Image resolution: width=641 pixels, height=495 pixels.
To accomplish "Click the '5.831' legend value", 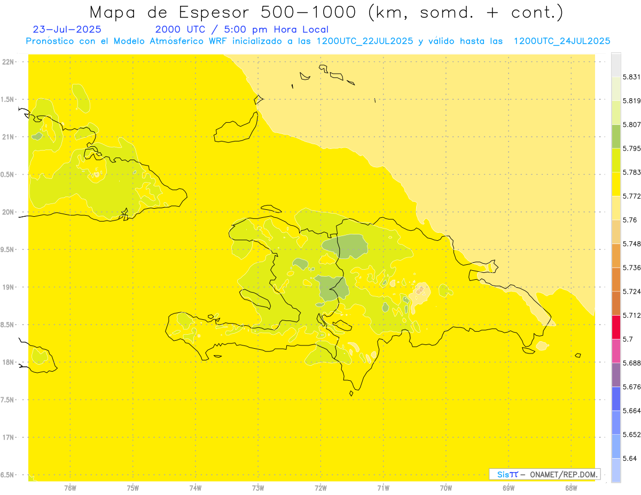I will point(631,77).
